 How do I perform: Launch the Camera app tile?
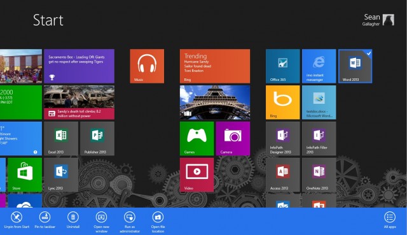[233, 139]
